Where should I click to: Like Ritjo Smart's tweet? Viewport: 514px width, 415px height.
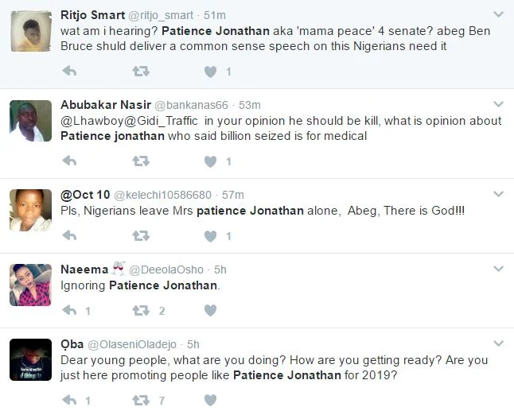[211, 72]
